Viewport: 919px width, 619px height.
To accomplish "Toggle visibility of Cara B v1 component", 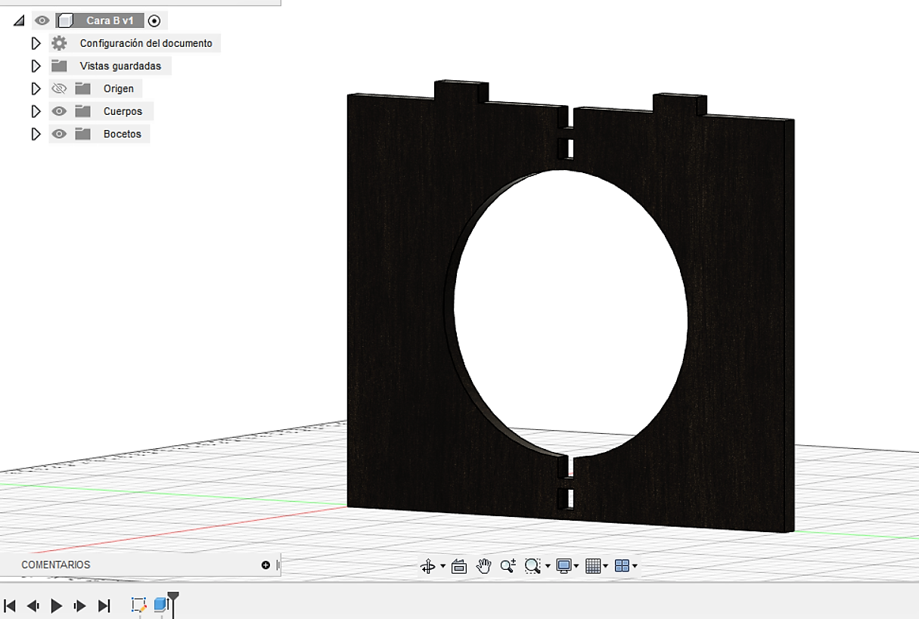I will [x=42, y=21].
